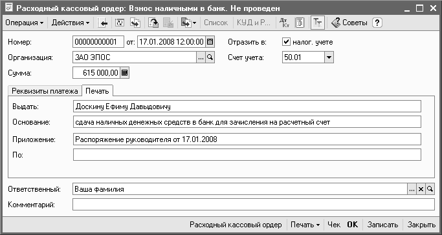This screenshot has width=442, height=235.
Task: Click the Сумма field 615 000,00
Action: pos(96,73)
